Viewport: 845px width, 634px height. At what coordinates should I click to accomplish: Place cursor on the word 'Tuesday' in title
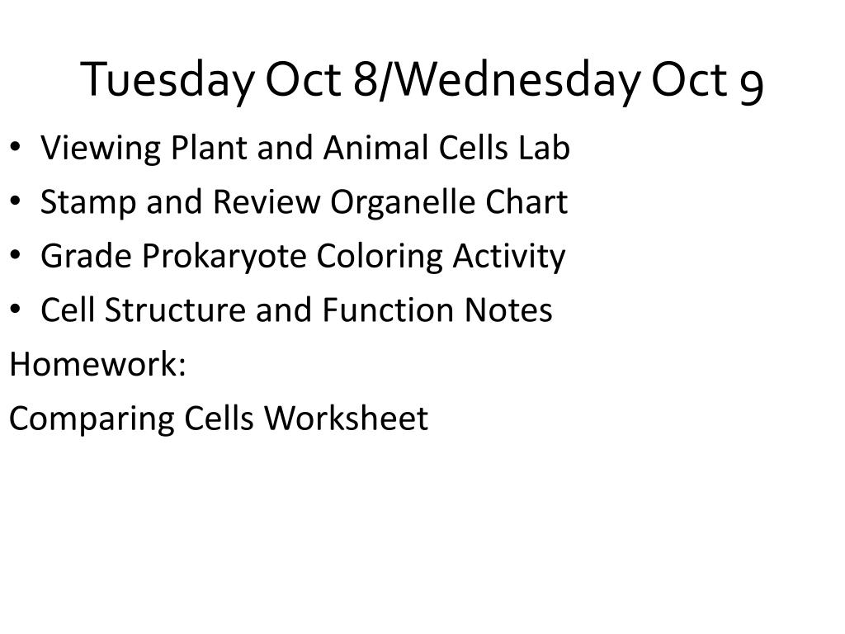167,80
